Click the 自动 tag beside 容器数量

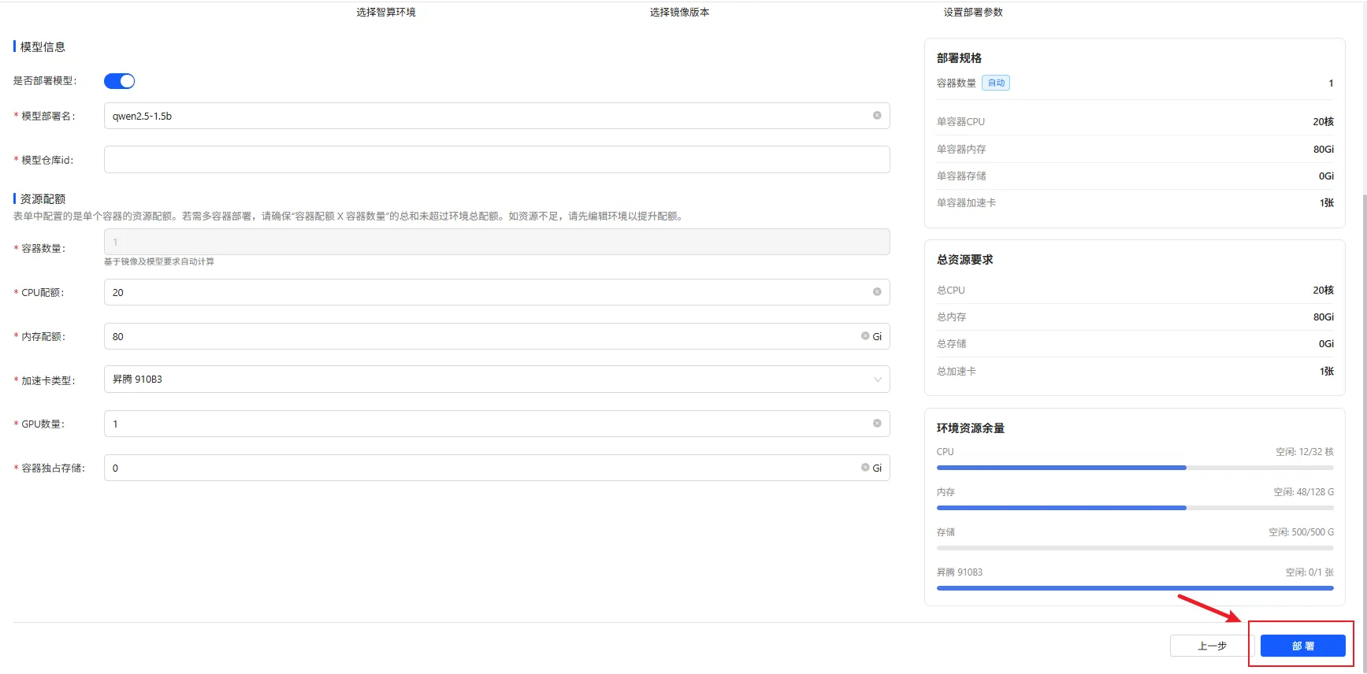pos(996,83)
